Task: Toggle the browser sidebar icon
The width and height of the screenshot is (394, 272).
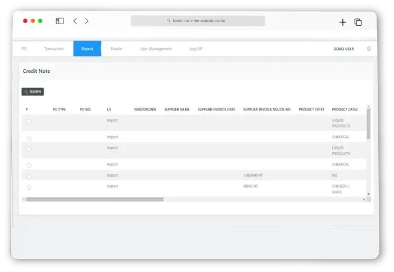Action: click(x=60, y=21)
